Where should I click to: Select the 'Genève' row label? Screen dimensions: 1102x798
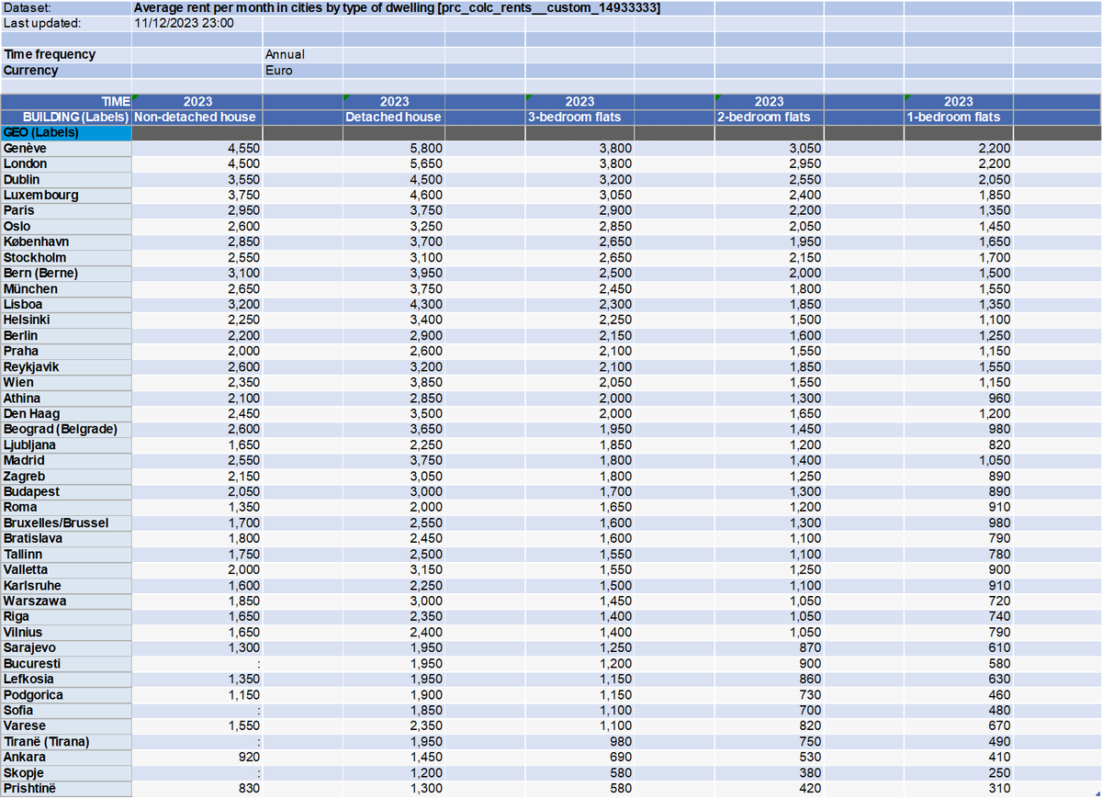coord(66,148)
